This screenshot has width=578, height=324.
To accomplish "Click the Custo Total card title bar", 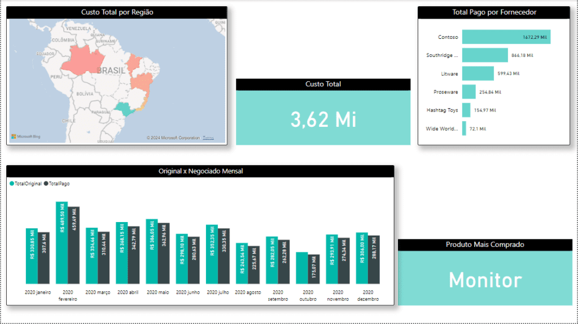I will click(x=323, y=85).
